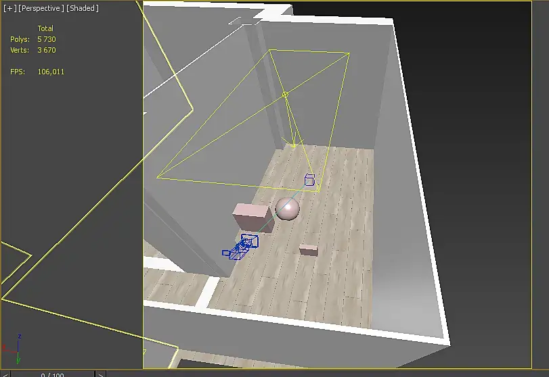Step time slider forward with right arrow

click(x=100, y=374)
